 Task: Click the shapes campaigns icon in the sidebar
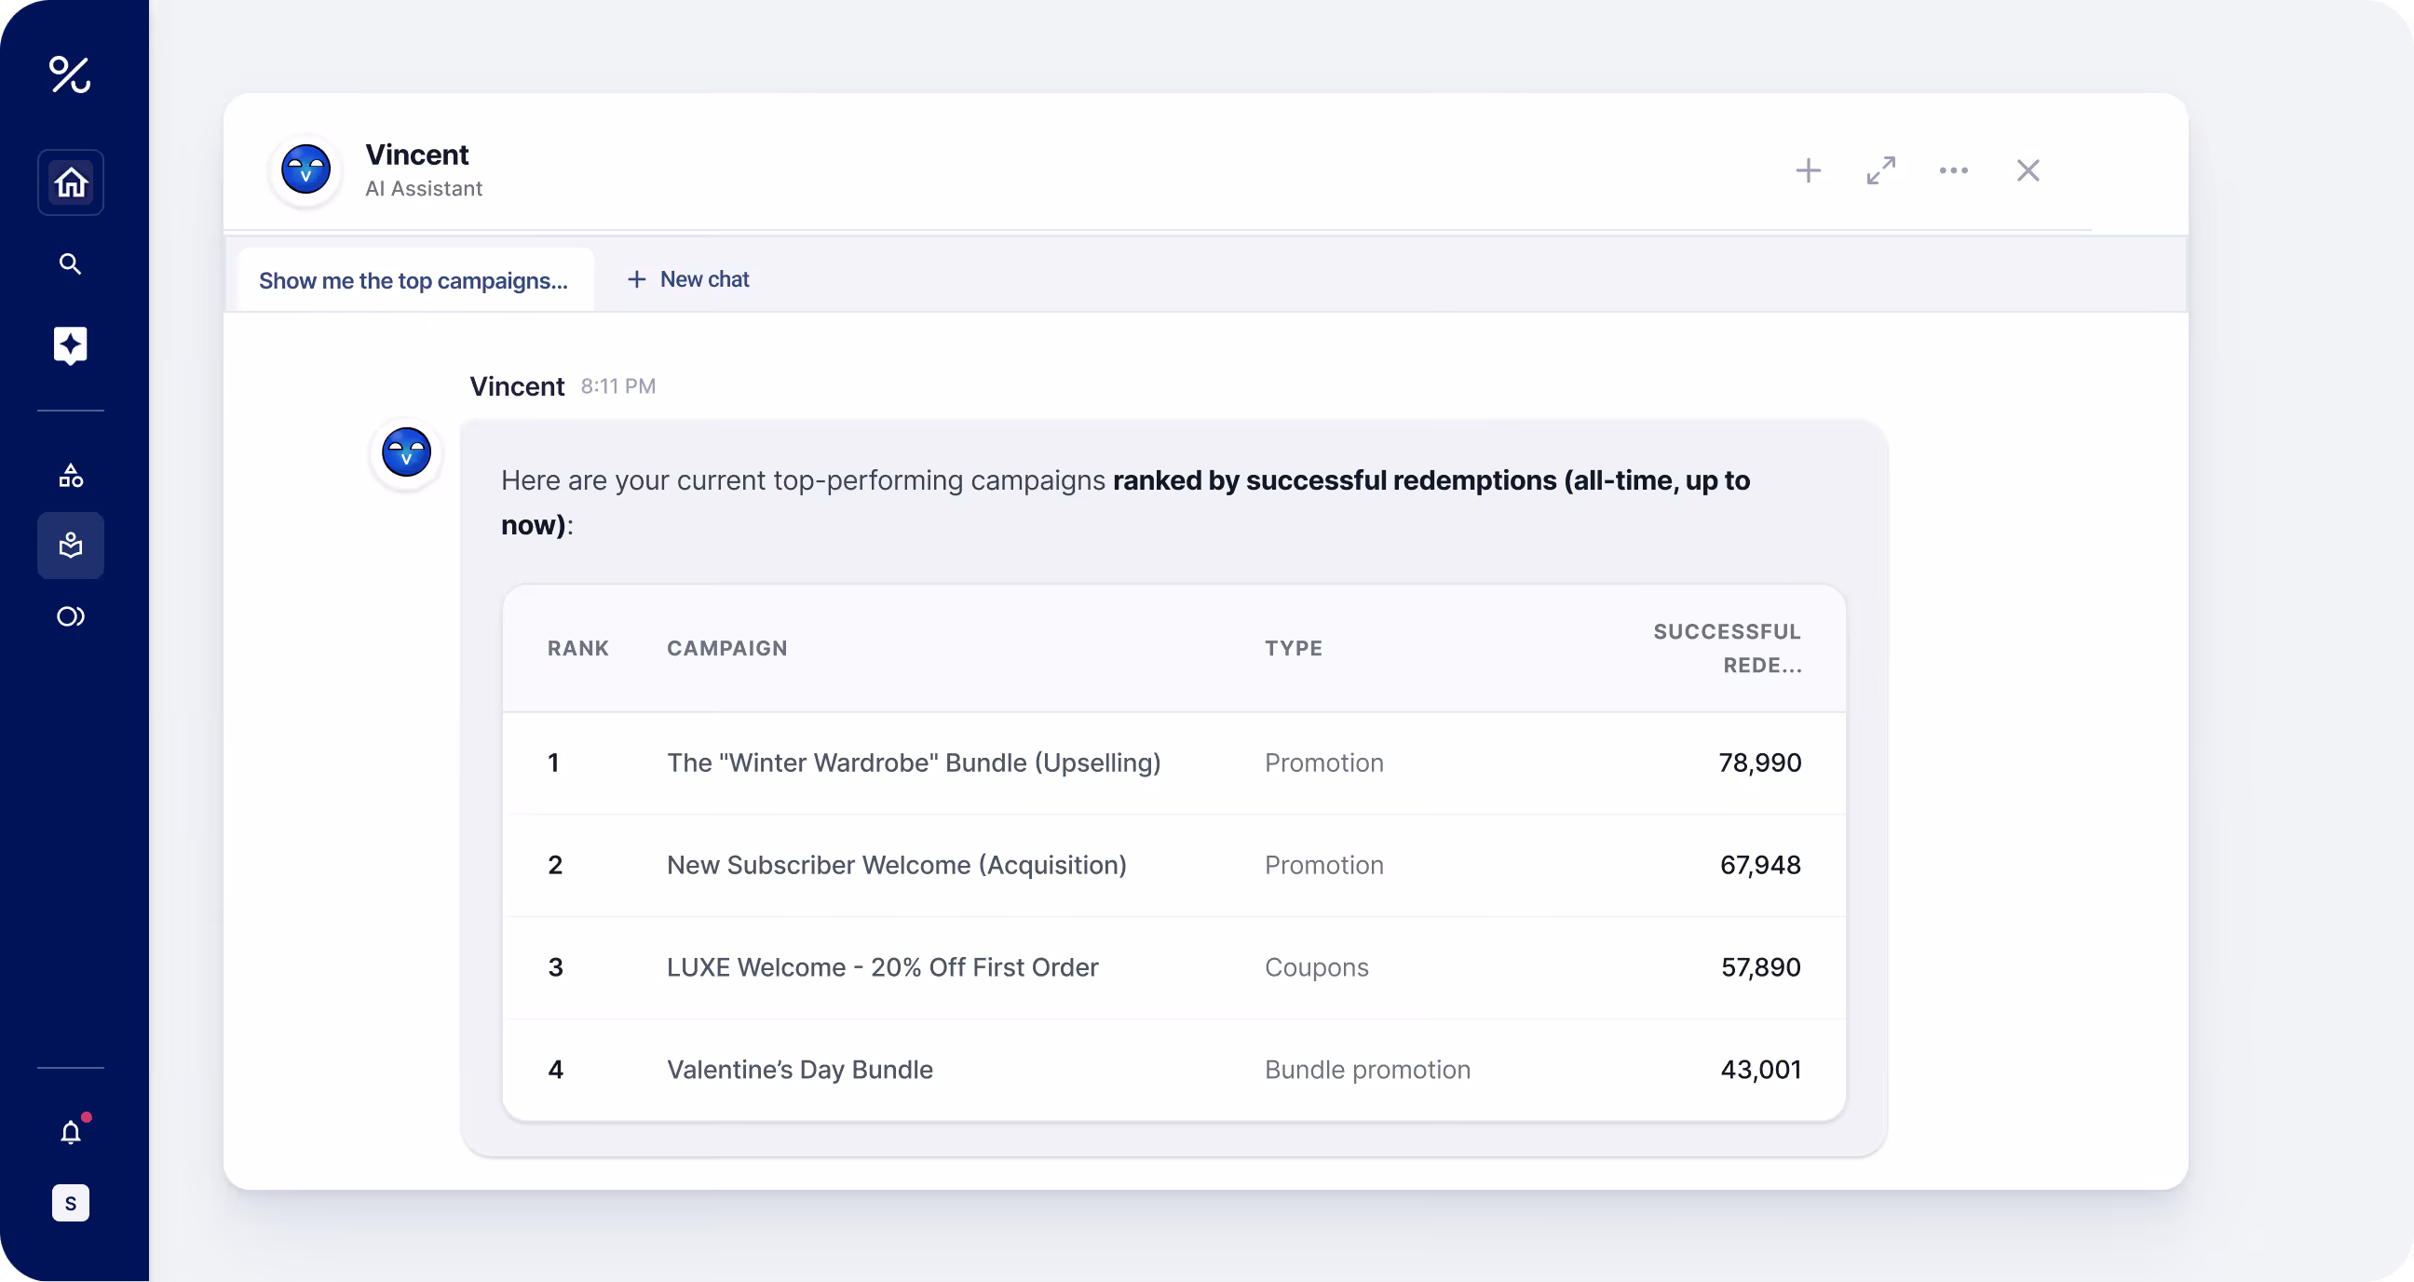70,475
